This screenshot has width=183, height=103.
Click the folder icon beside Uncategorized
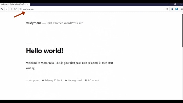click(x=66, y=80)
